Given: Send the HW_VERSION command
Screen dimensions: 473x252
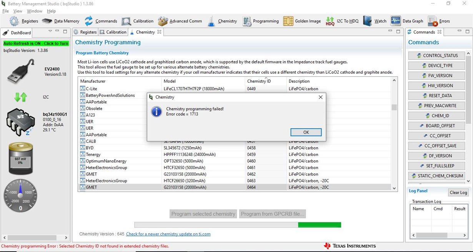Looking at the screenshot, I should (x=436, y=86).
